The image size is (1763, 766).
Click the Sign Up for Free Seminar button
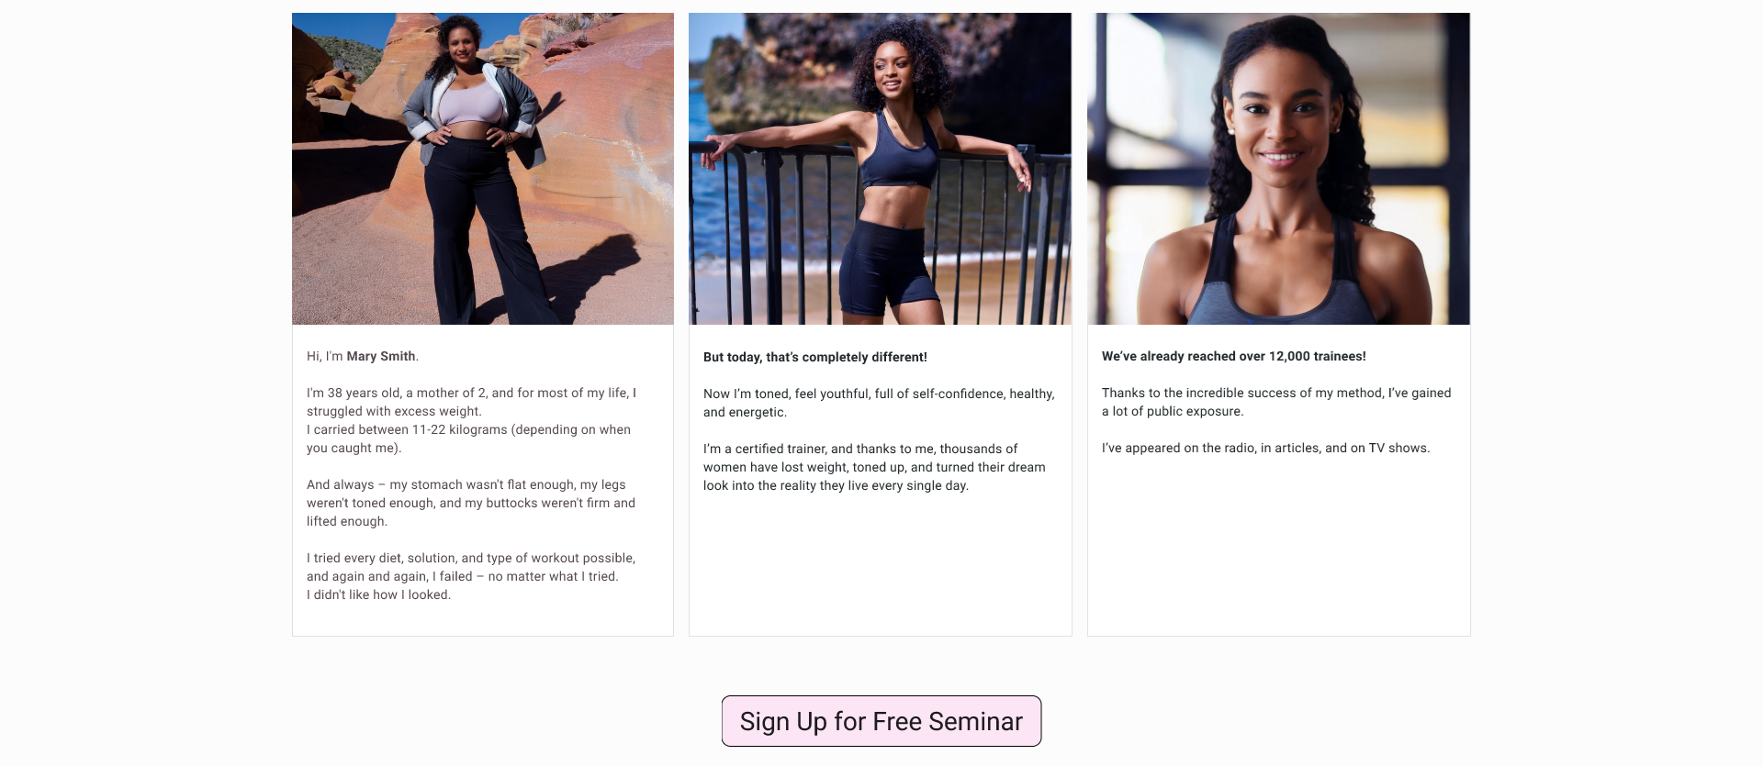tap(881, 721)
